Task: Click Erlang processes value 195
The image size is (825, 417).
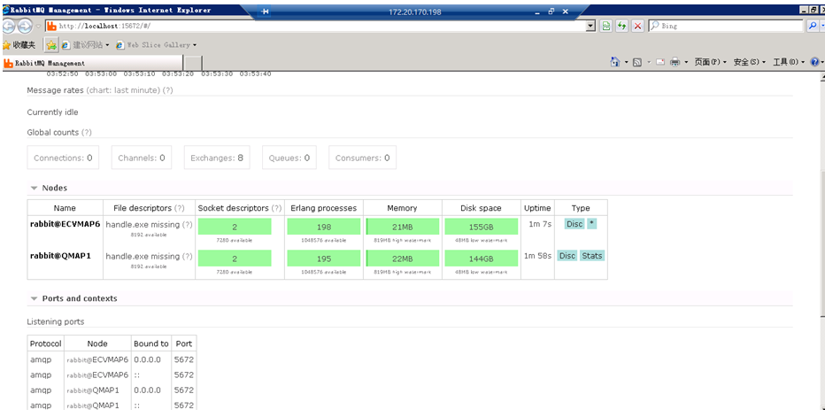Action: click(x=324, y=259)
